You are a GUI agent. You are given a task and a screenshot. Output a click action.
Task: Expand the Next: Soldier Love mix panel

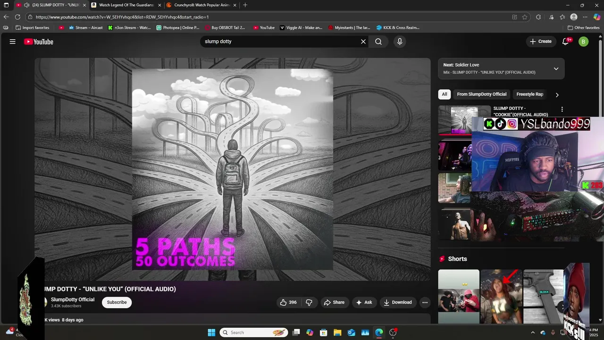(x=556, y=68)
